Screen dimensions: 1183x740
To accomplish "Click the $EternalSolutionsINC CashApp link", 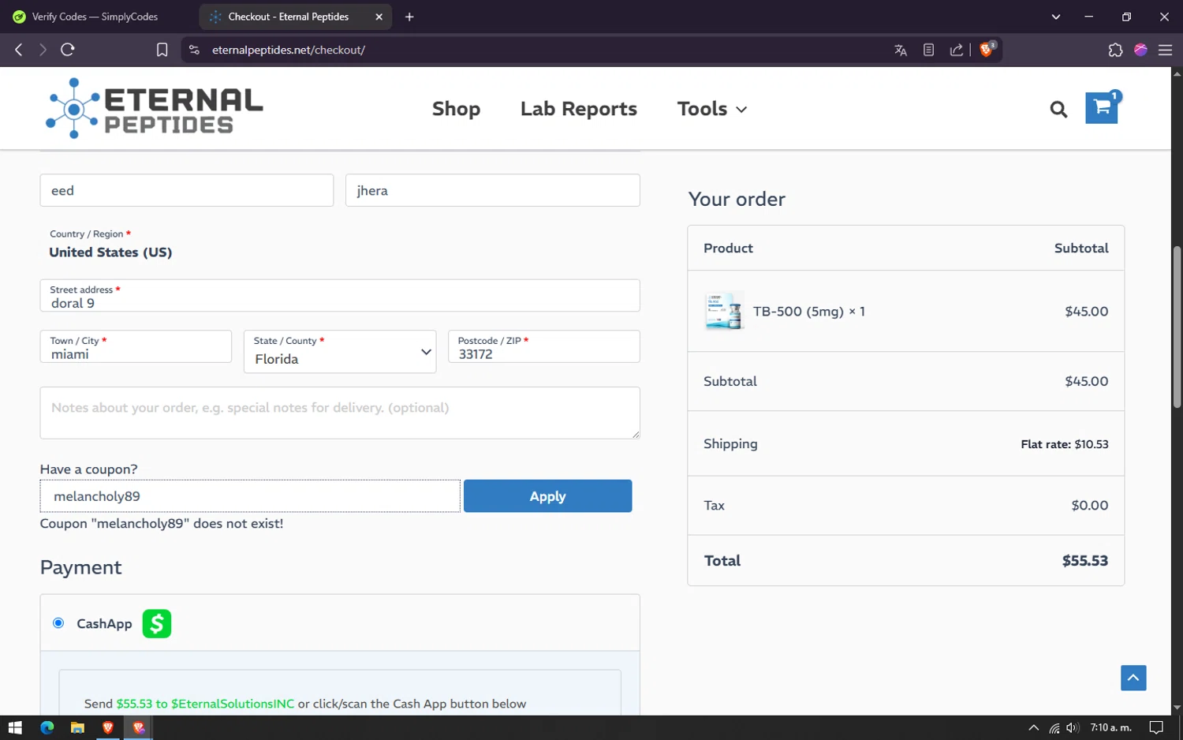I will tap(233, 704).
